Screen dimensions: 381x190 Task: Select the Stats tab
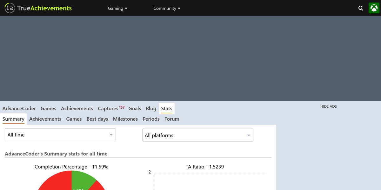167,109
